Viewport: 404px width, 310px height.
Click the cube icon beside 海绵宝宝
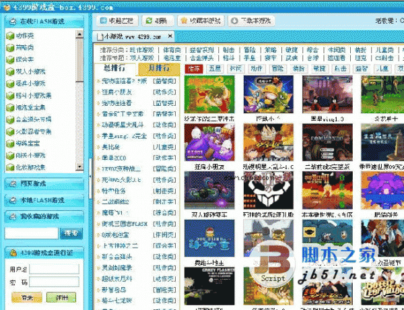[10, 144]
